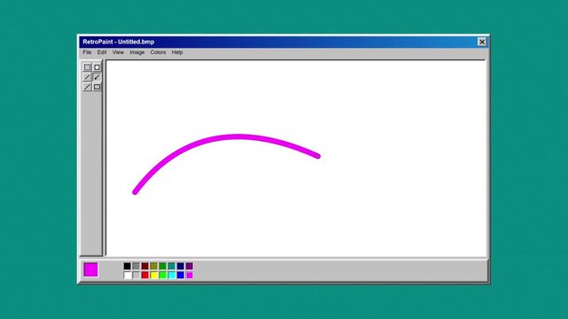The height and width of the screenshot is (319, 568).
Task: Pick the dark purple color swatch
Action: pos(189,266)
